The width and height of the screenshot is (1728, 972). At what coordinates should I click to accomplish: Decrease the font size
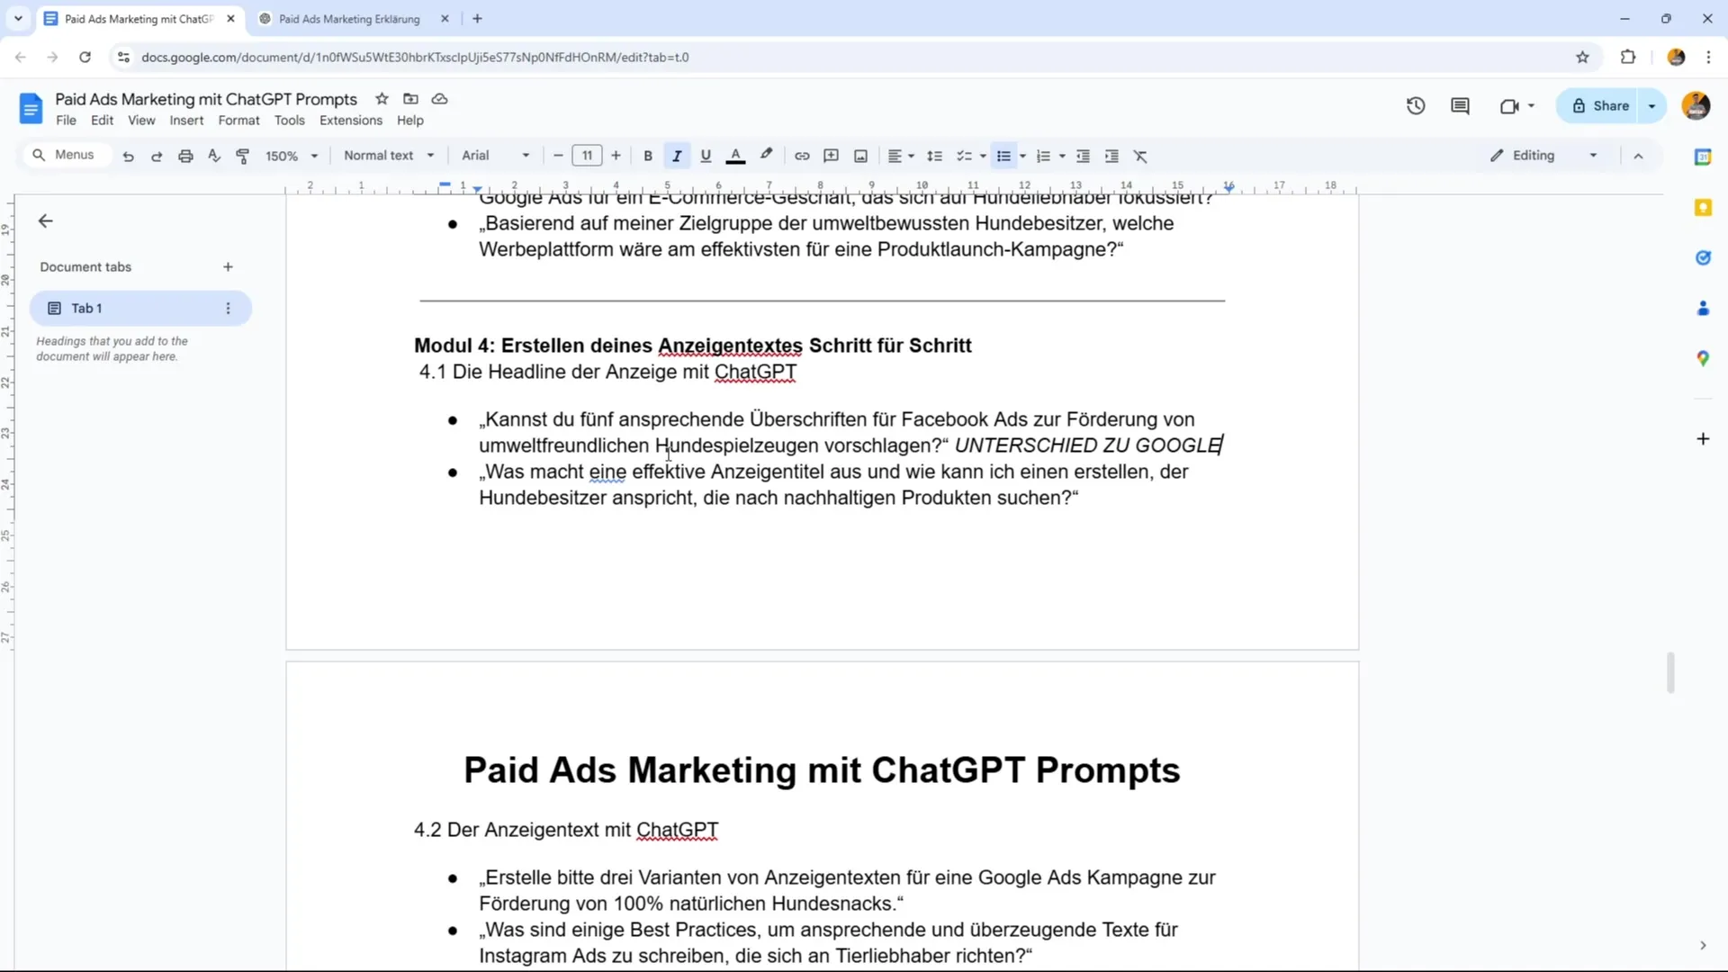[558, 156]
